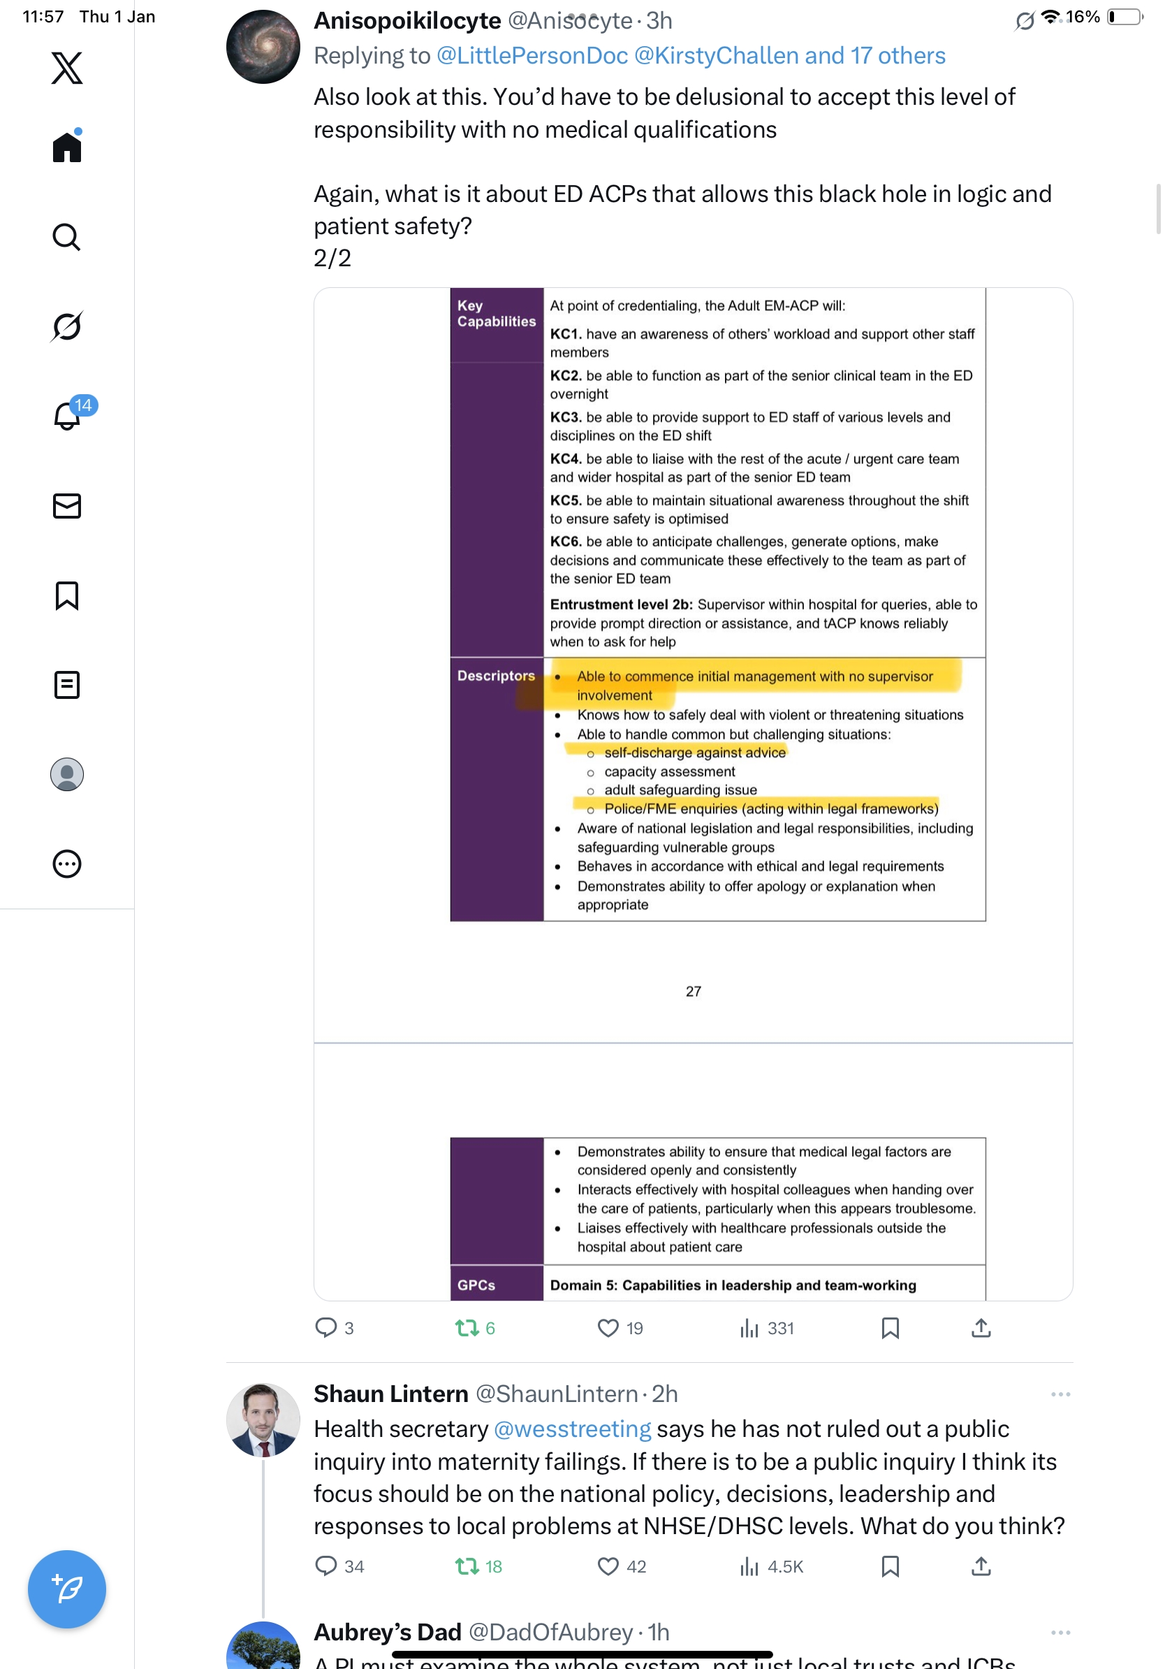Open Grok from the sidebar
This screenshot has height=1669, width=1165.
67,326
